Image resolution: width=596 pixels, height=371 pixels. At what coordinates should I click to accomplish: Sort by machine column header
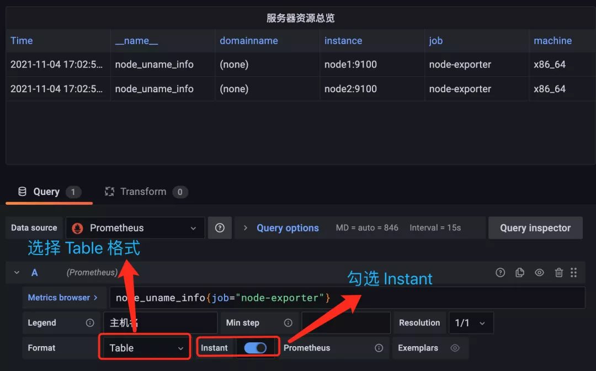point(552,41)
